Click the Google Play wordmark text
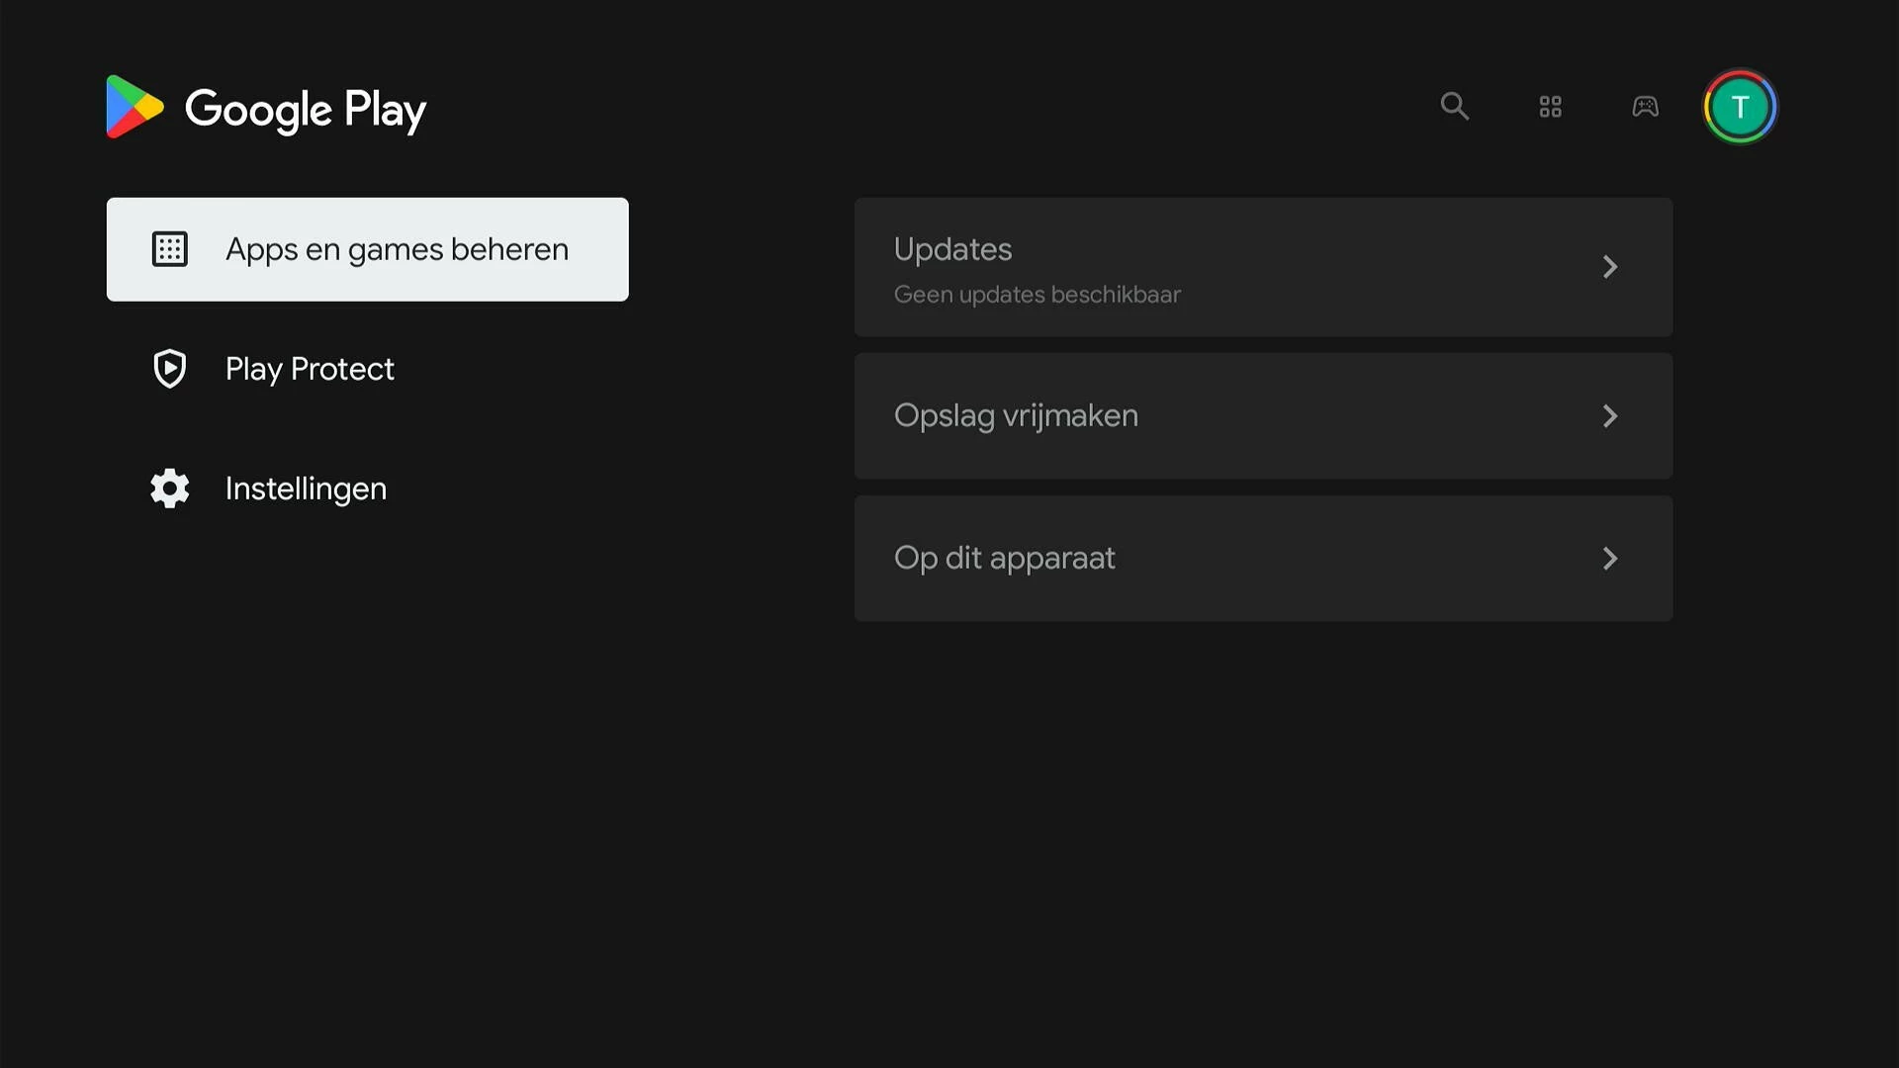1899x1068 pixels. click(306, 109)
